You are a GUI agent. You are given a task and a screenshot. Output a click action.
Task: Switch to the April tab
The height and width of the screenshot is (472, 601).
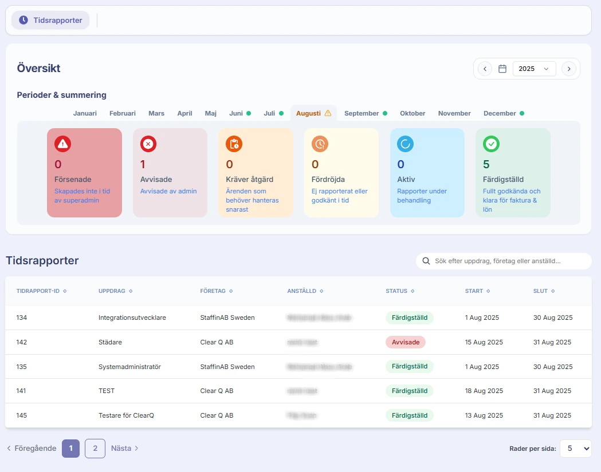(x=184, y=113)
